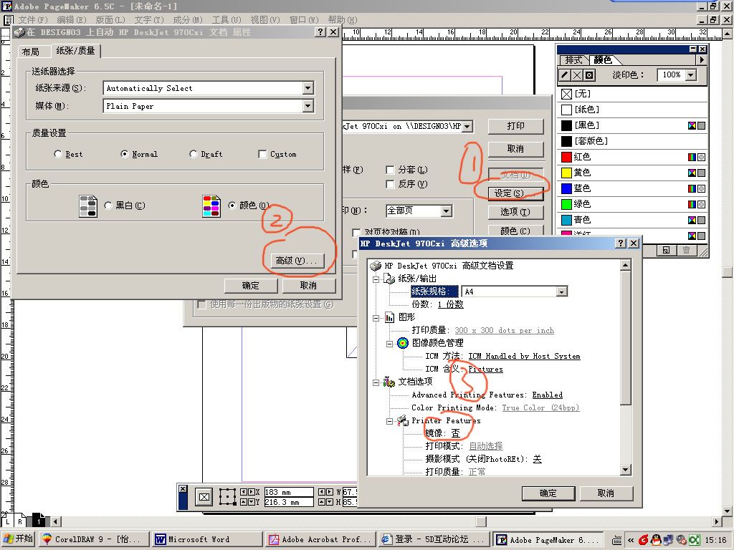This screenshot has width=734, height=550.
Task: Select the Normal quality radio button
Action: point(125,154)
